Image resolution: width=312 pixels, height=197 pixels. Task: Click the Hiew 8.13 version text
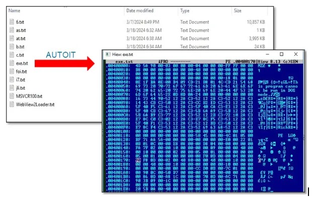click(269, 62)
